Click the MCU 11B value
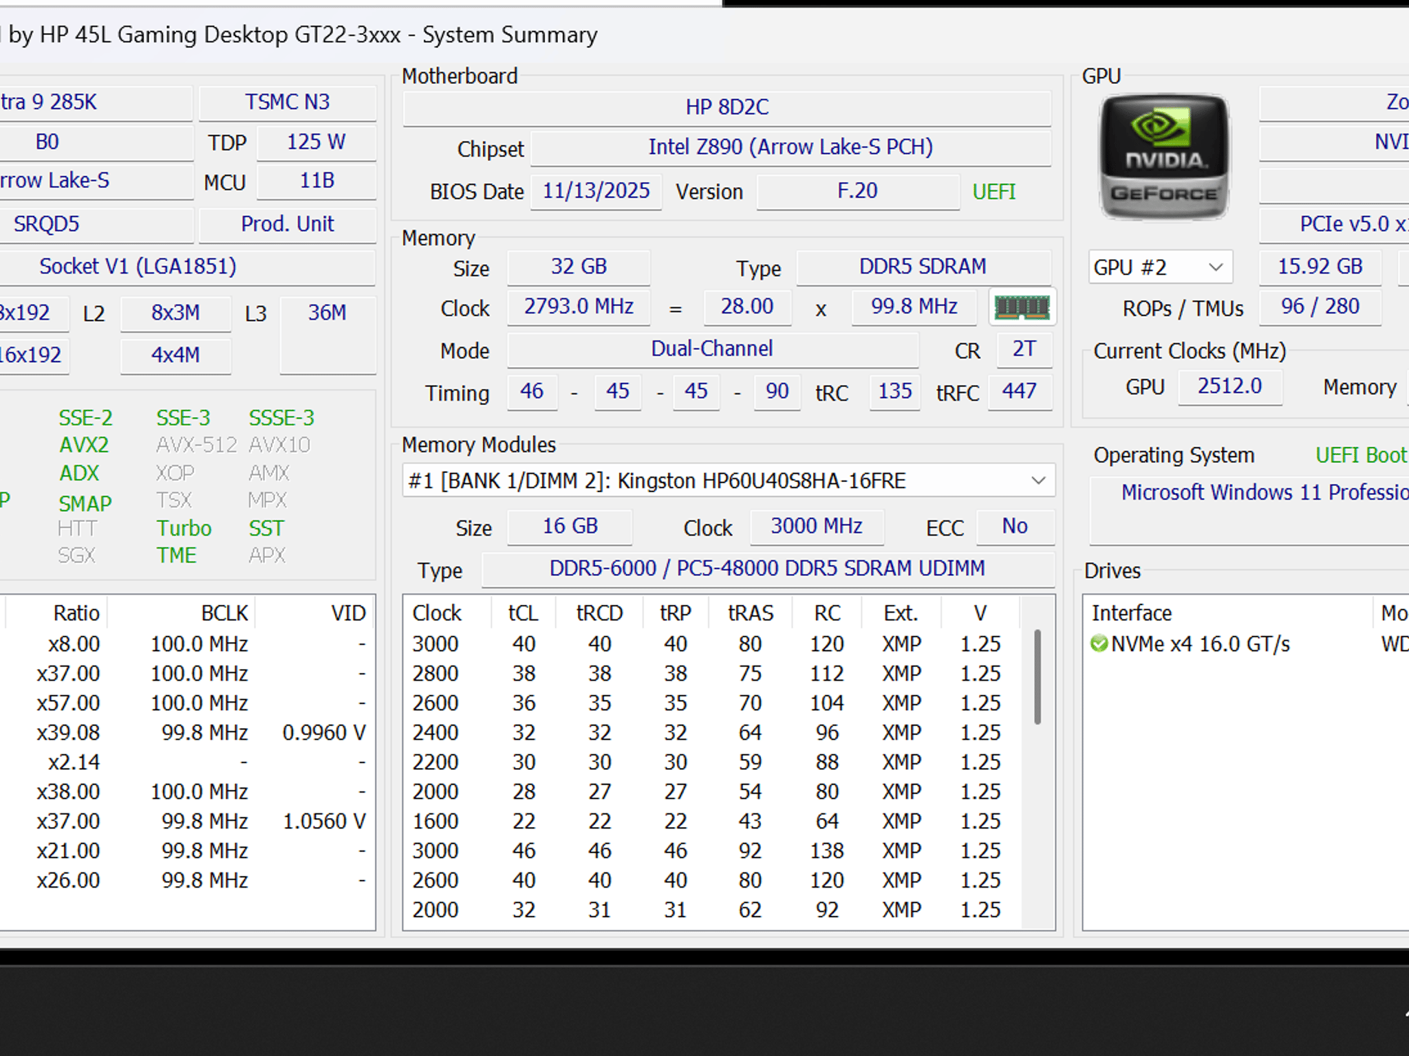Screen dimensions: 1409x1056 click(x=316, y=181)
